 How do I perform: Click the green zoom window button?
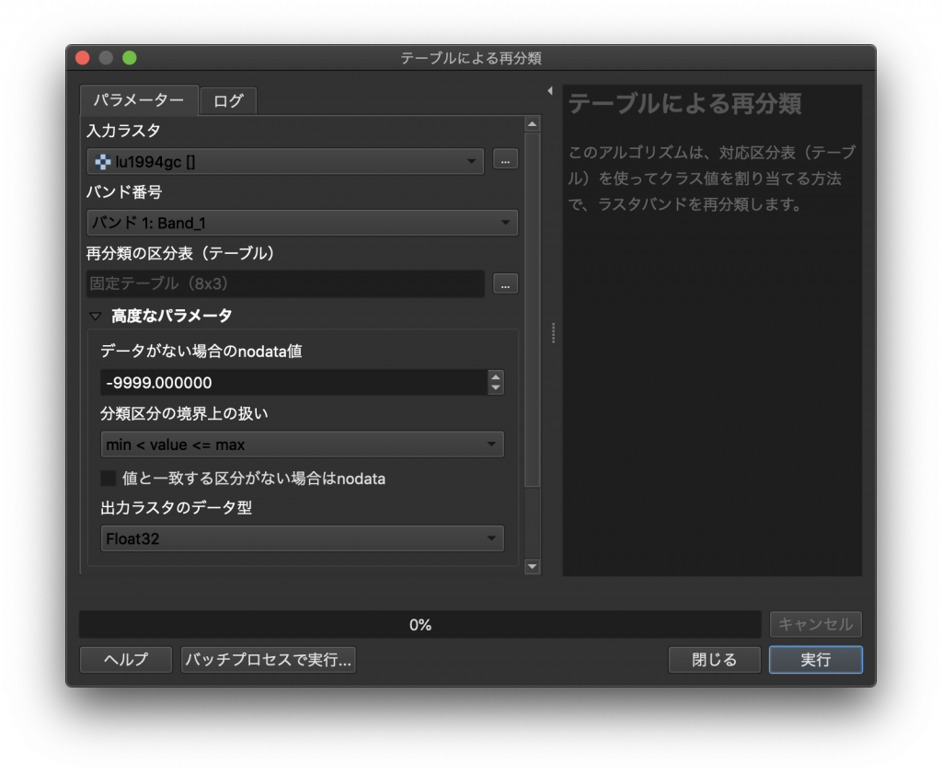[130, 58]
